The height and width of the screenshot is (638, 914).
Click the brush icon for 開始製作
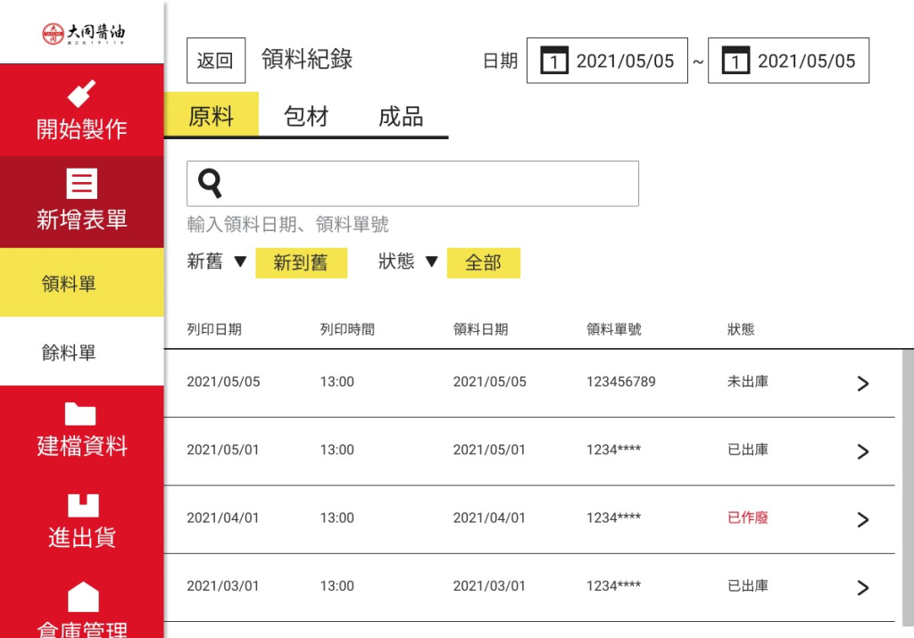[82, 94]
